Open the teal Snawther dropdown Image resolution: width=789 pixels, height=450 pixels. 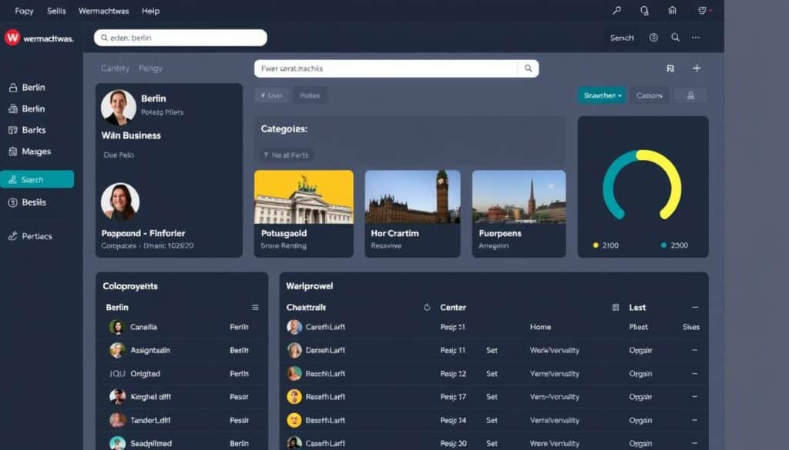(x=602, y=95)
